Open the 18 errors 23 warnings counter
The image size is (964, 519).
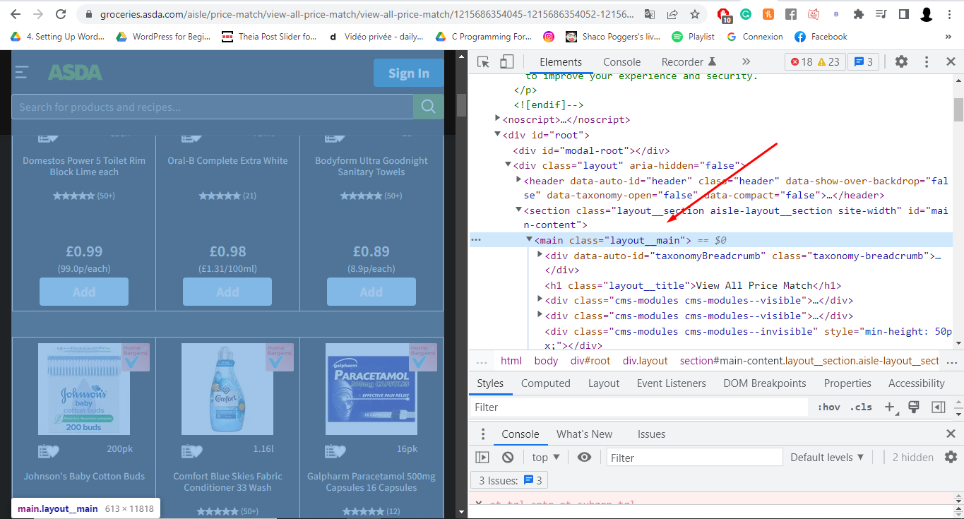point(814,62)
